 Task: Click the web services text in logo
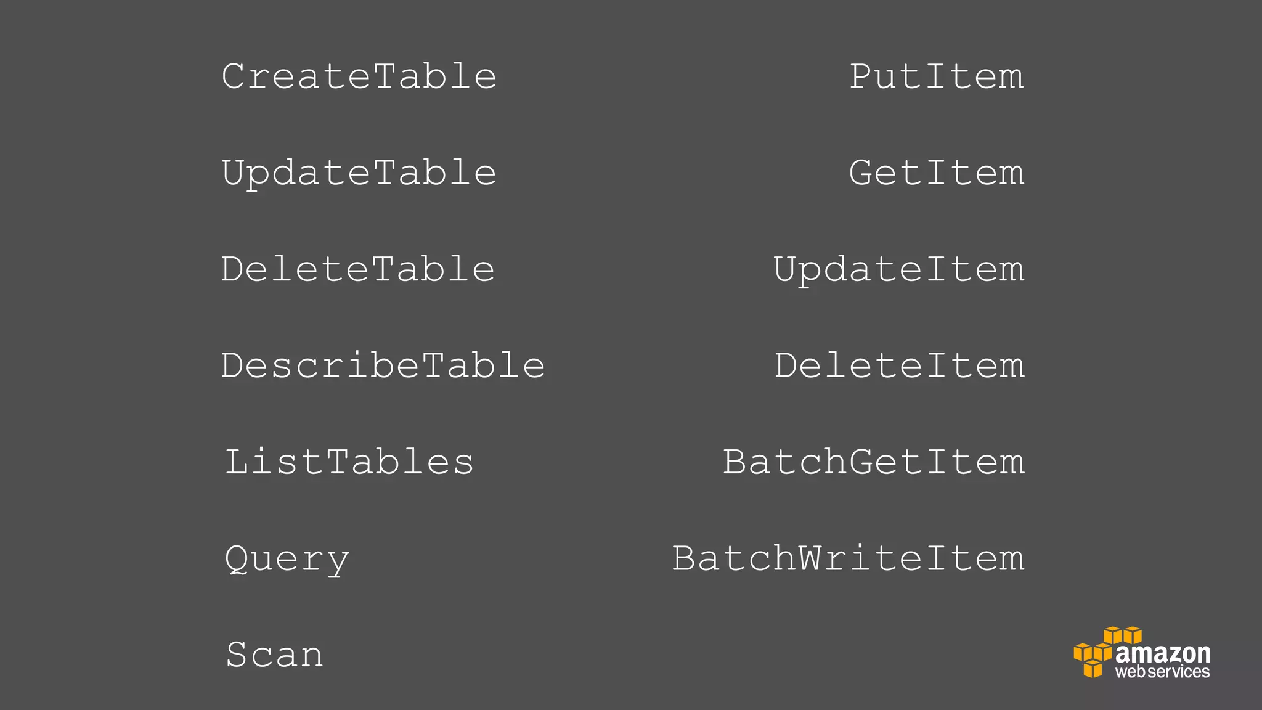(1163, 672)
